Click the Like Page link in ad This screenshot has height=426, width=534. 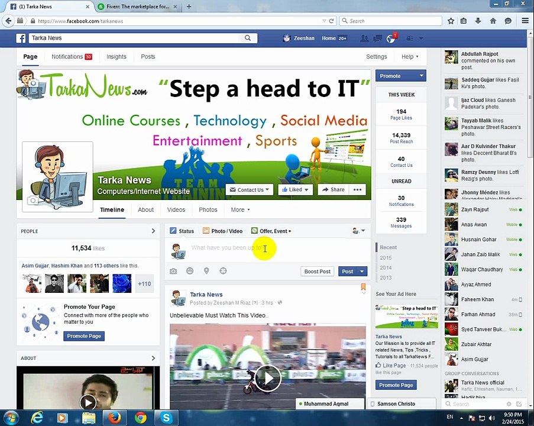[391, 365]
